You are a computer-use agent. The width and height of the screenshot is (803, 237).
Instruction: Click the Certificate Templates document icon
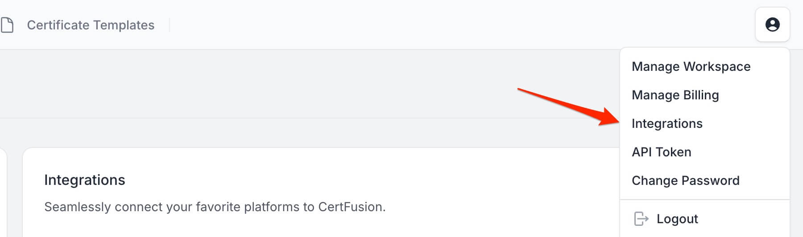(x=7, y=25)
